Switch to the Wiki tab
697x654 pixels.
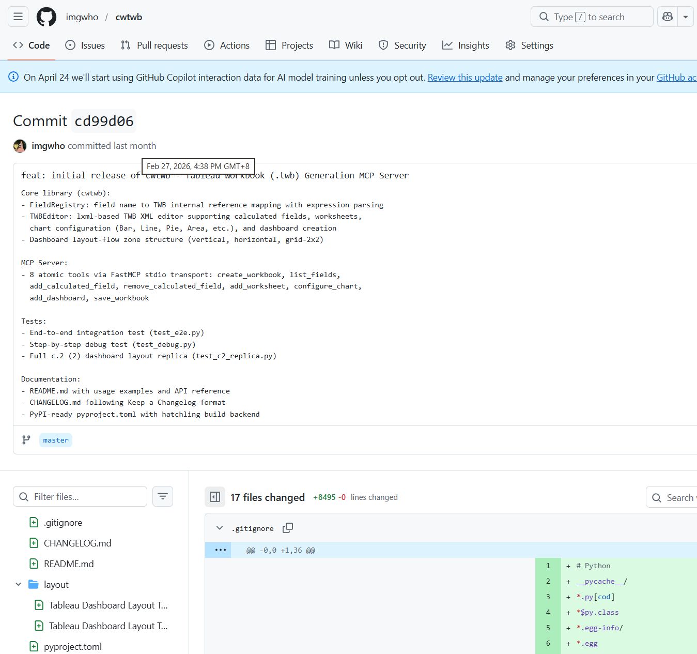click(346, 45)
